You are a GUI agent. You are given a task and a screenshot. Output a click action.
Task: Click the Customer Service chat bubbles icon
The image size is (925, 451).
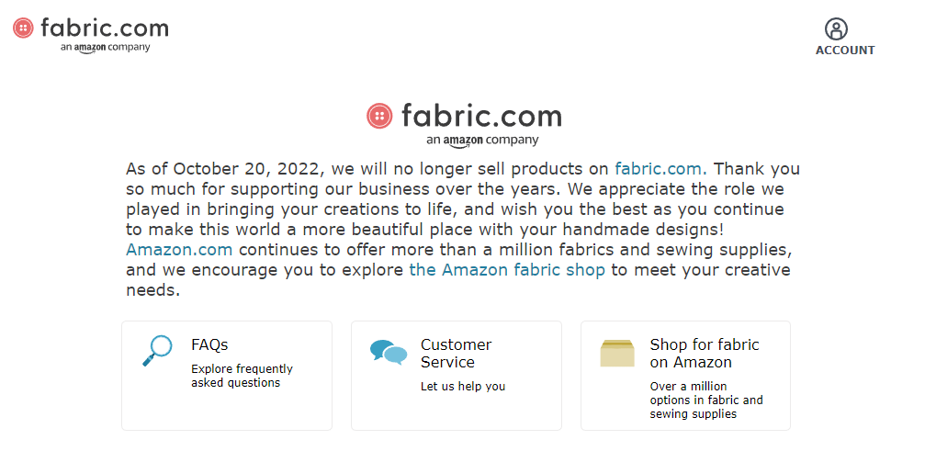[389, 353]
